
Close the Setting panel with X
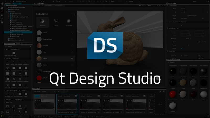(x=73, y=14)
